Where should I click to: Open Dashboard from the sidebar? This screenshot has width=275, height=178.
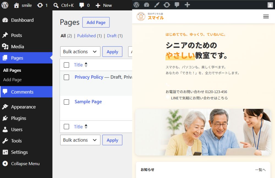pos(26,20)
